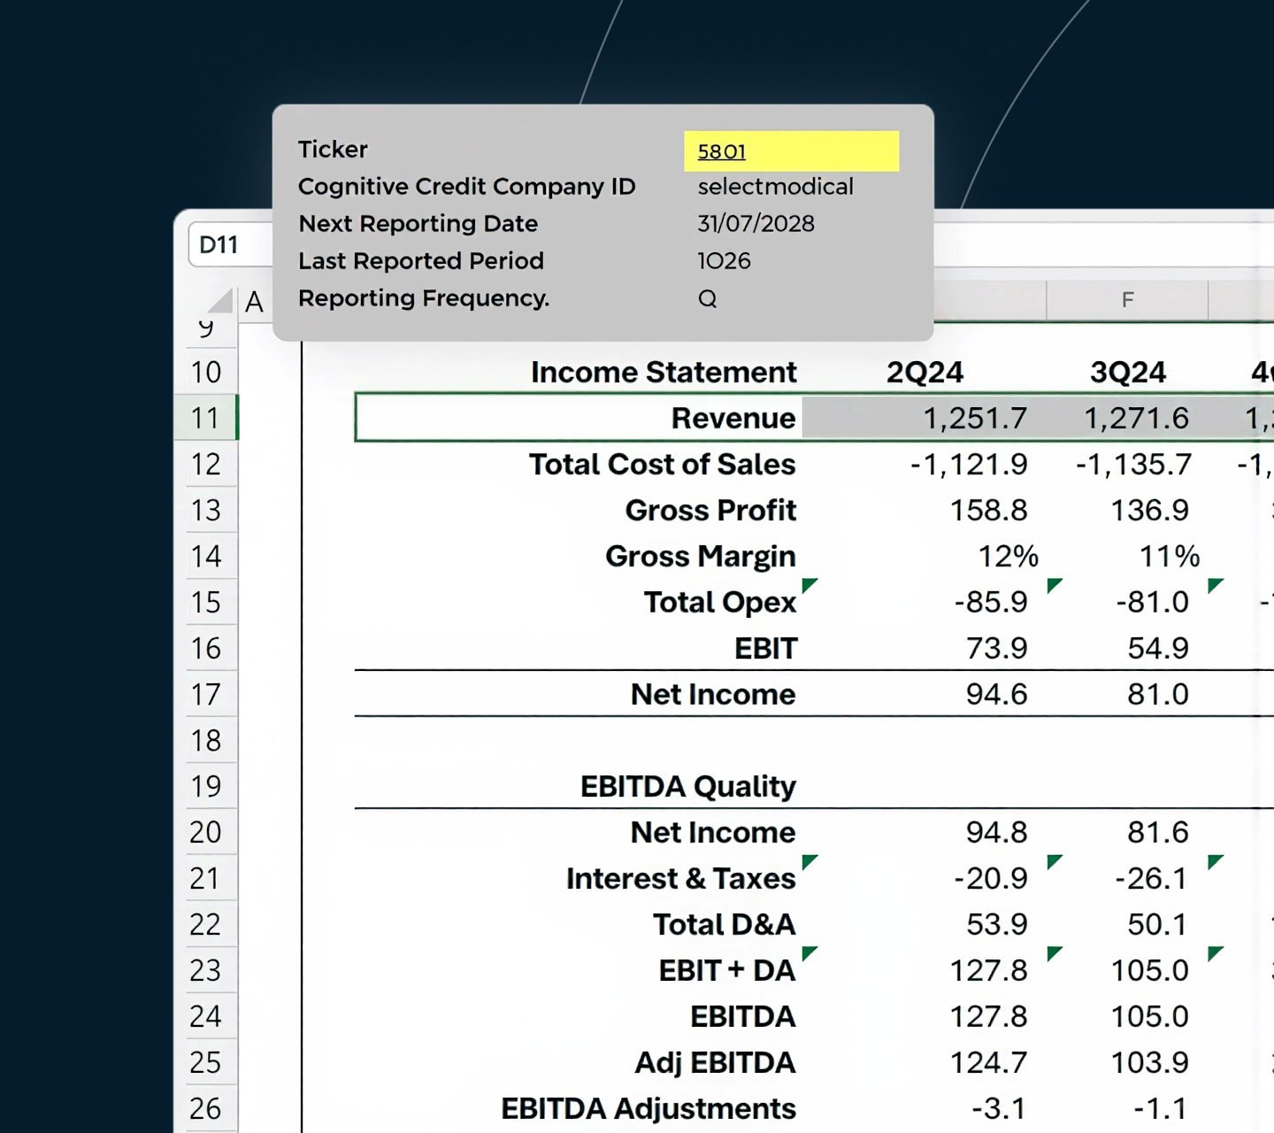This screenshot has width=1274, height=1133.
Task: Click the 2Q24 column heading cell
Action: click(925, 372)
